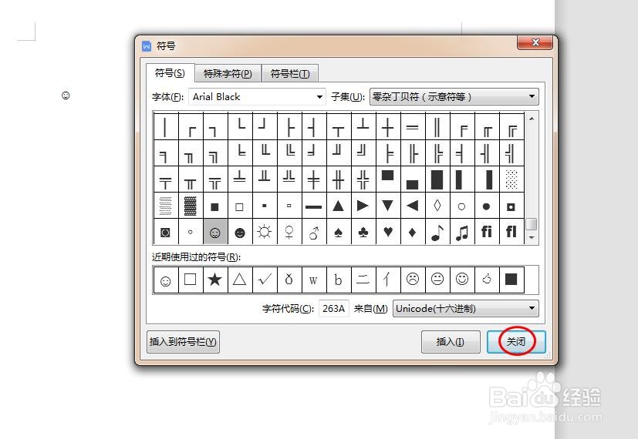Select the black up-pointing triangle symbol
Image resolution: width=638 pixels, height=439 pixels.
click(339, 206)
